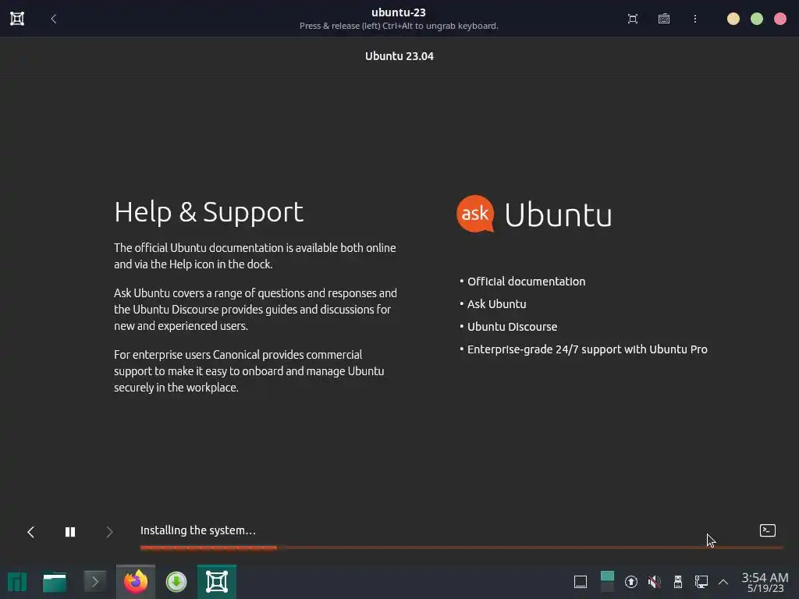799x599 pixels.
Task: Show the previous installer slide
Action: [30, 532]
